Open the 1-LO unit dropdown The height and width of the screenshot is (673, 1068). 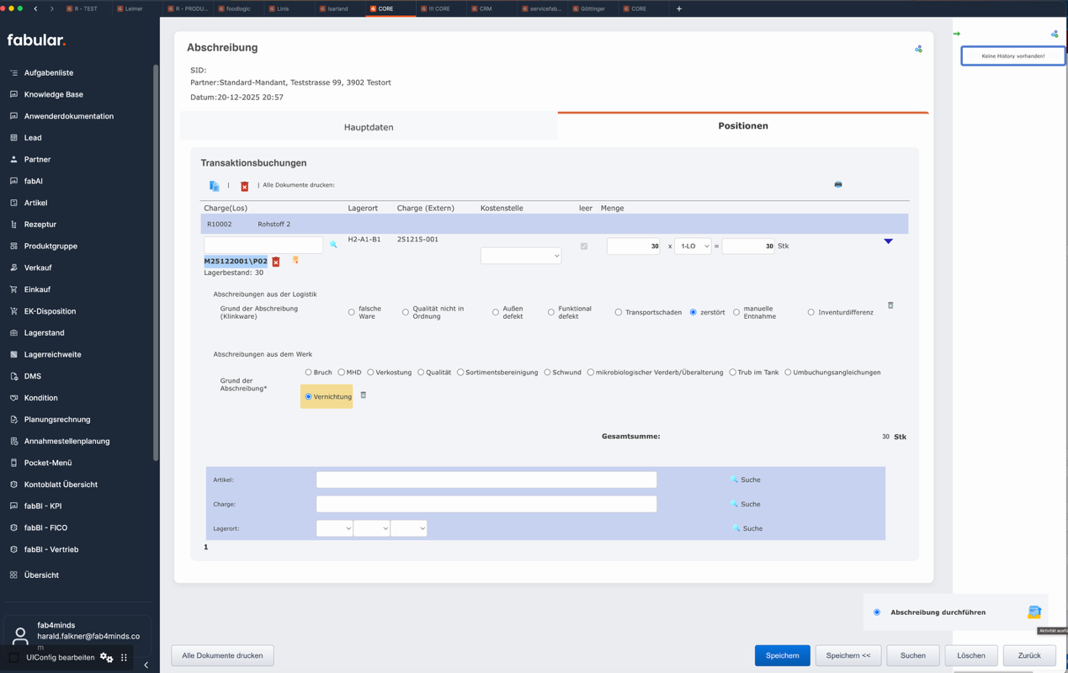tap(693, 246)
